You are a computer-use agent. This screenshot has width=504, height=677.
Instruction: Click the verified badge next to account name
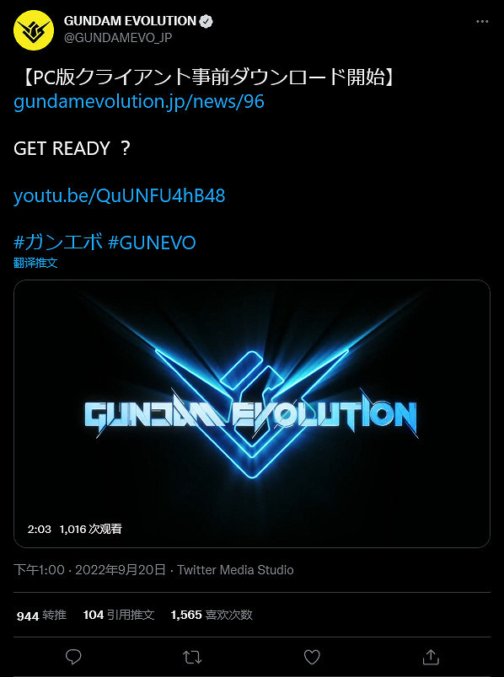click(206, 21)
